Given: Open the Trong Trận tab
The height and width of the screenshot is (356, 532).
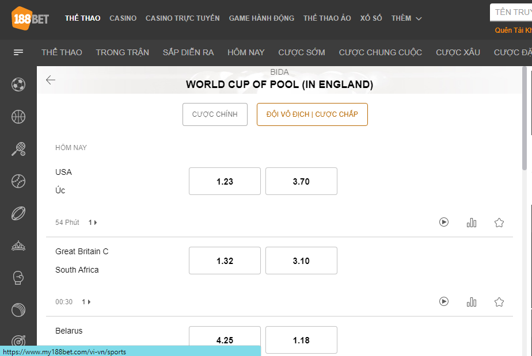Looking at the screenshot, I should [122, 52].
